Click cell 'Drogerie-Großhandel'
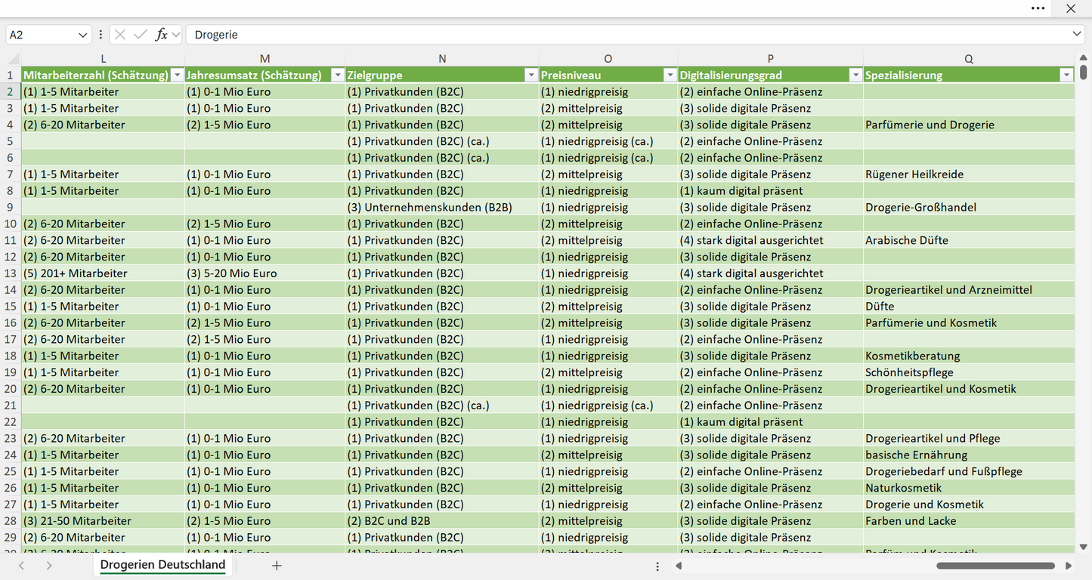Screen dimensions: 1092x580 coord(969,208)
